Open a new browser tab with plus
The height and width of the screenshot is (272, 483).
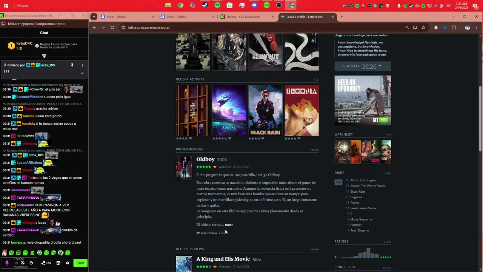pos(342,17)
